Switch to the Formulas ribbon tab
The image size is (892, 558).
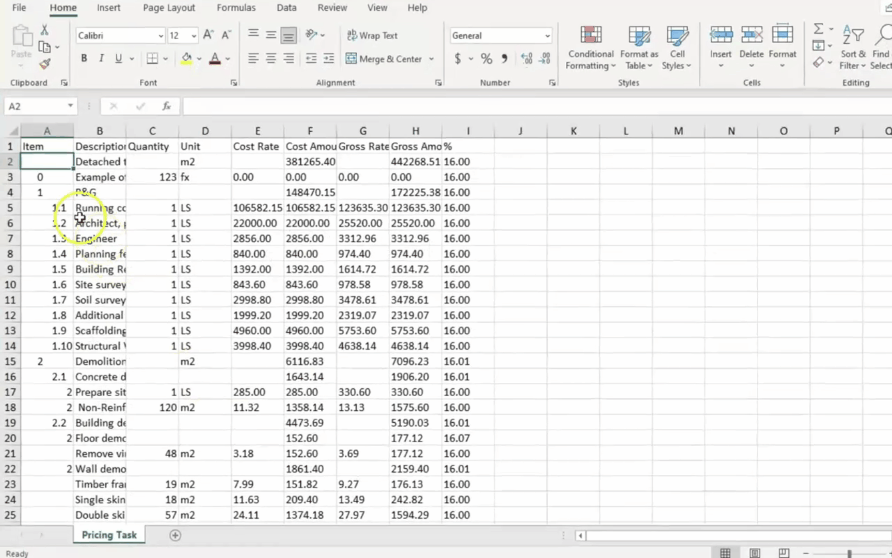pyautogui.click(x=236, y=8)
